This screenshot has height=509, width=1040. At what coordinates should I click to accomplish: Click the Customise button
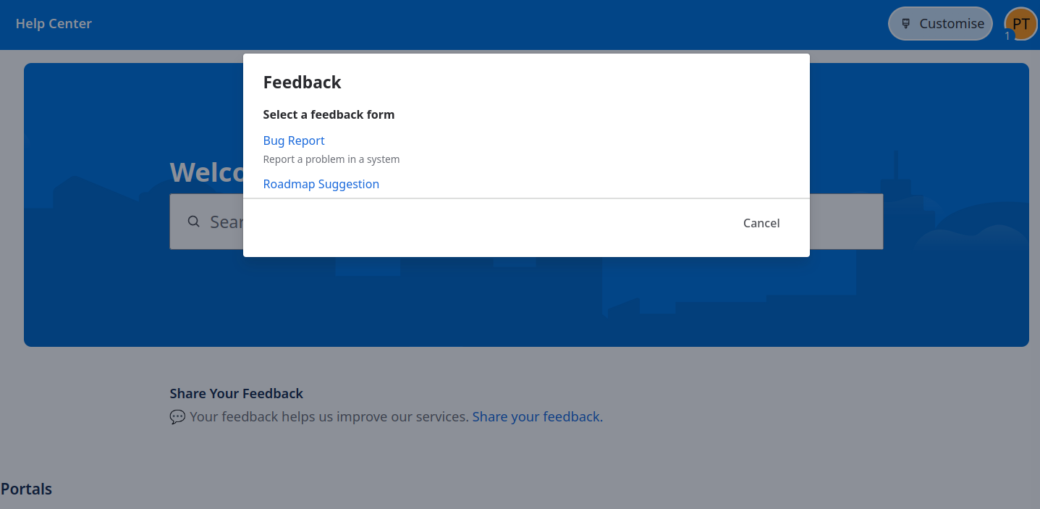(x=940, y=23)
